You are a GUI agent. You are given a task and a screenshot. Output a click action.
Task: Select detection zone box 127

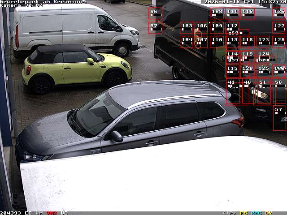click(x=279, y=28)
